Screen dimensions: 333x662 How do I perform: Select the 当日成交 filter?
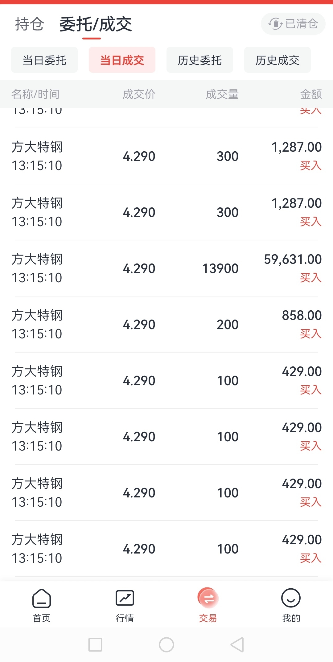click(122, 60)
